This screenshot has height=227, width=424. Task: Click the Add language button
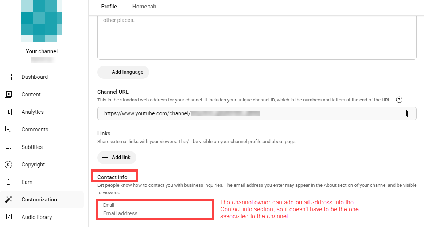click(123, 72)
